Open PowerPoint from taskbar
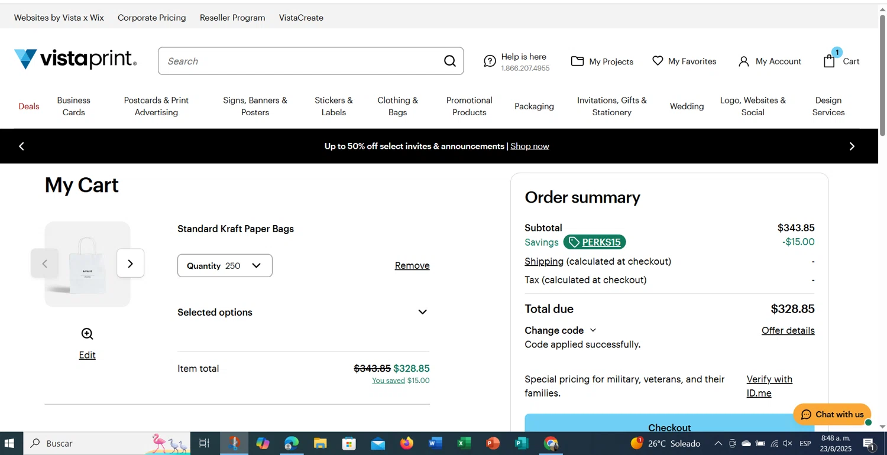Screen dimensions: 887x455 [x=493, y=443]
